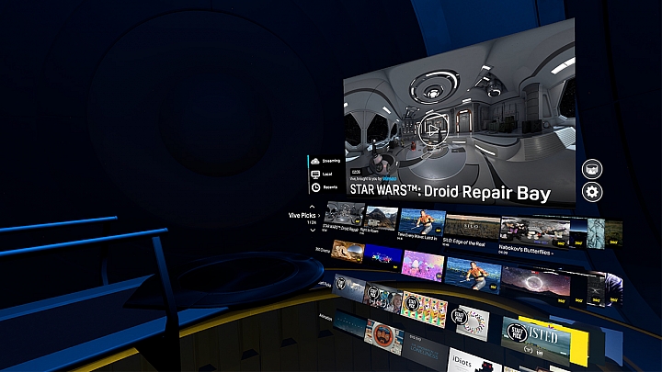Play the STAR WARS Droid Repair Bay preview
Viewport: 662px width, 372px height.
[x=433, y=130]
